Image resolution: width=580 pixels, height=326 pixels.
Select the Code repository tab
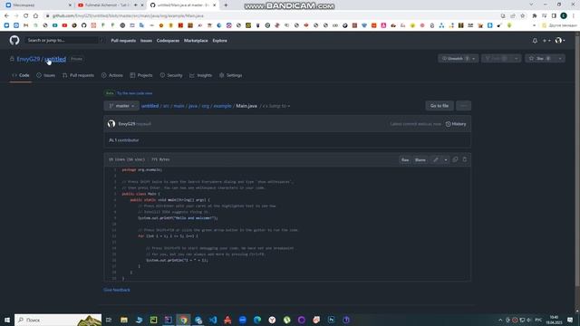tap(21, 75)
